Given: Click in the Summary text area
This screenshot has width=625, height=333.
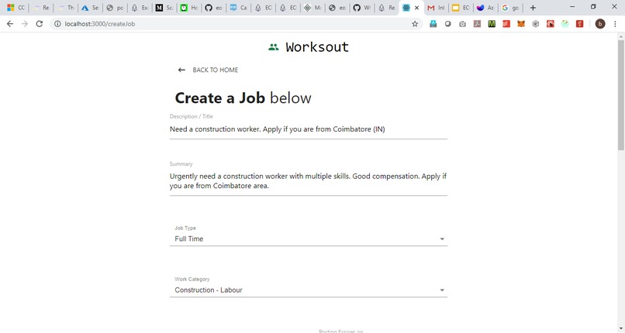Looking at the screenshot, I should pyautogui.click(x=309, y=181).
